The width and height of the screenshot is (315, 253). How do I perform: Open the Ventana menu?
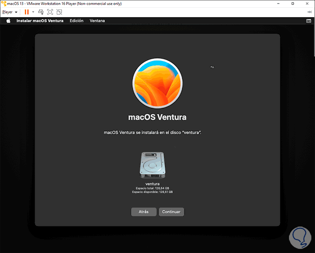[97, 21]
